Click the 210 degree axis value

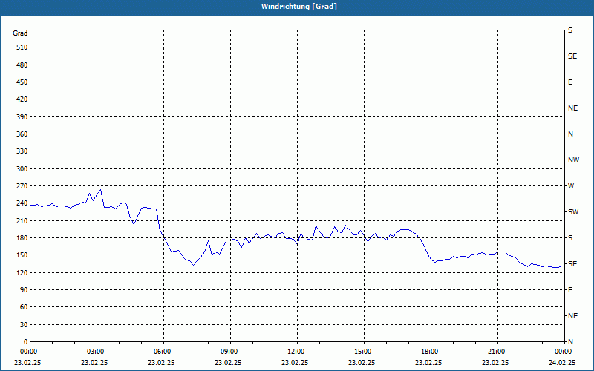tap(22, 220)
